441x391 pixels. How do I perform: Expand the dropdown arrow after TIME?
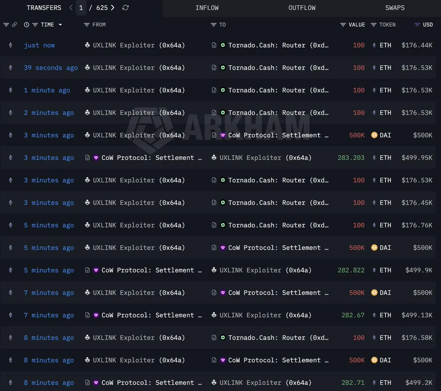coord(60,25)
